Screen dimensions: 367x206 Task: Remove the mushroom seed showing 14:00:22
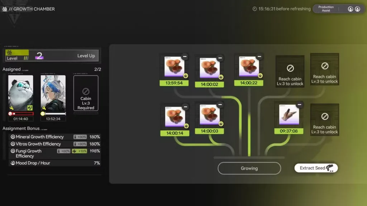click(259, 56)
